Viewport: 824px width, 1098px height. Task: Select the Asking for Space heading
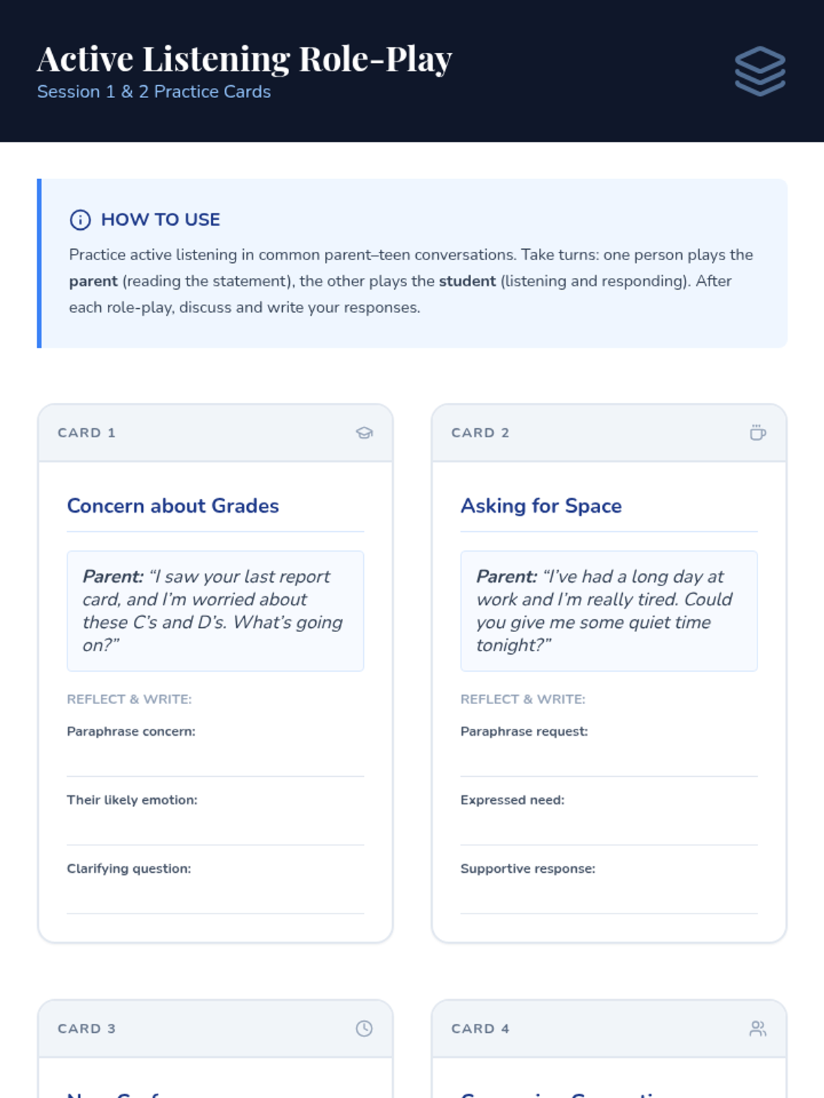pyautogui.click(x=541, y=506)
